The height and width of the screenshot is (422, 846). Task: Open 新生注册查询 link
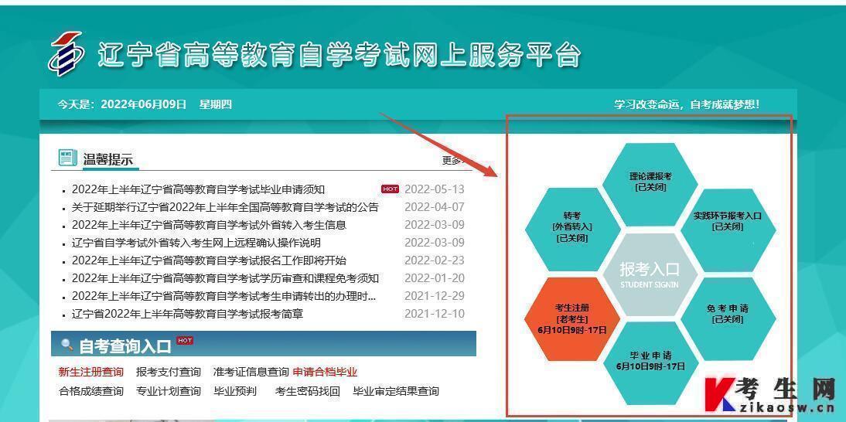(90, 372)
